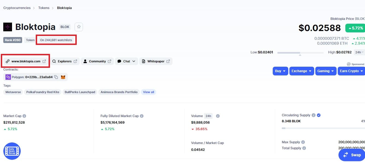Click the Token type badge

(x=30, y=40)
